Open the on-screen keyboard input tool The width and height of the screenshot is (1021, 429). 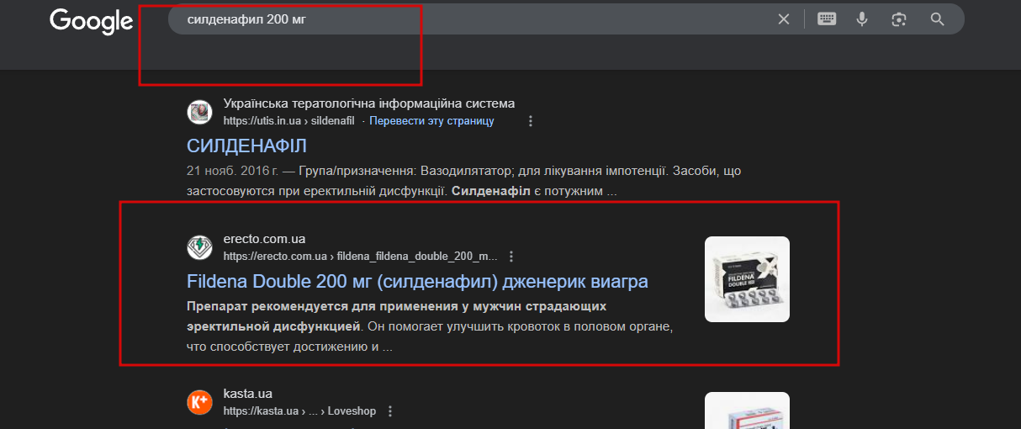pos(827,19)
